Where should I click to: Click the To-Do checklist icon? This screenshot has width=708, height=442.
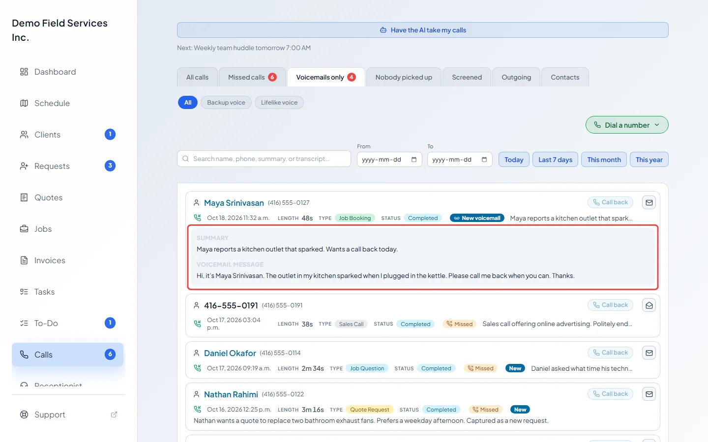tap(24, 323)
